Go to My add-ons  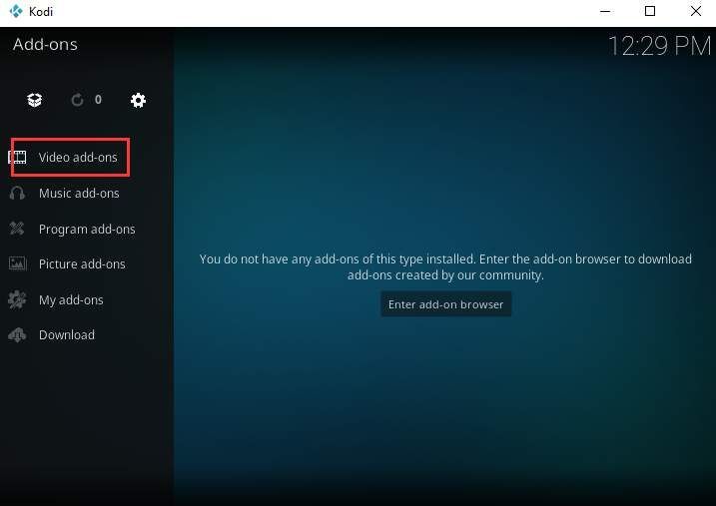pyautogui.click(x=71, y=300)
